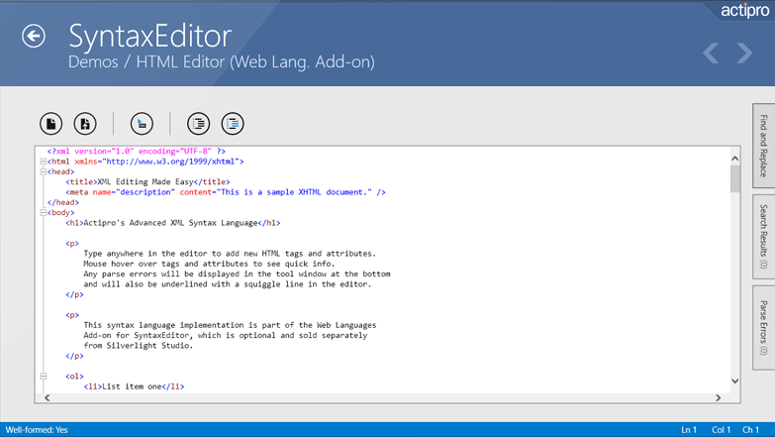
Task: Open the Find and Replace tab
Action: (x=764, y=146)
